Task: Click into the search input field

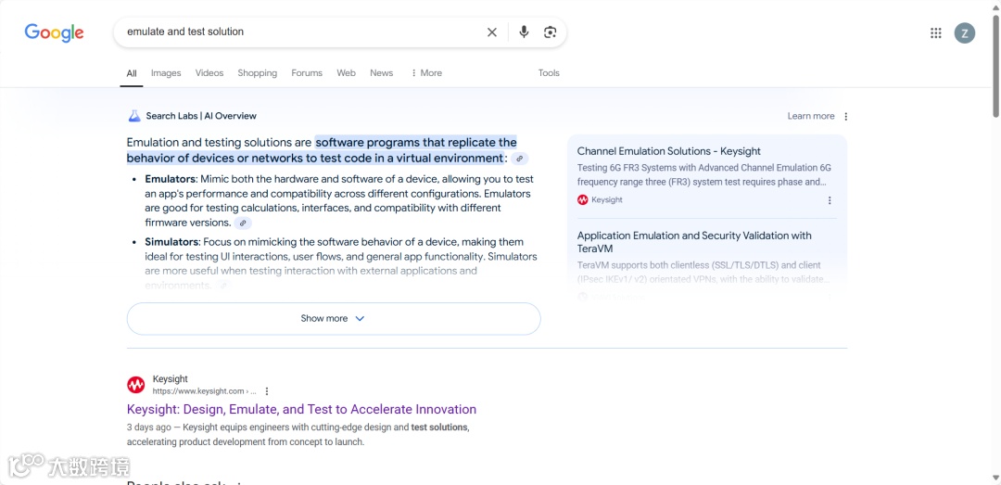Action: [297, 32]
